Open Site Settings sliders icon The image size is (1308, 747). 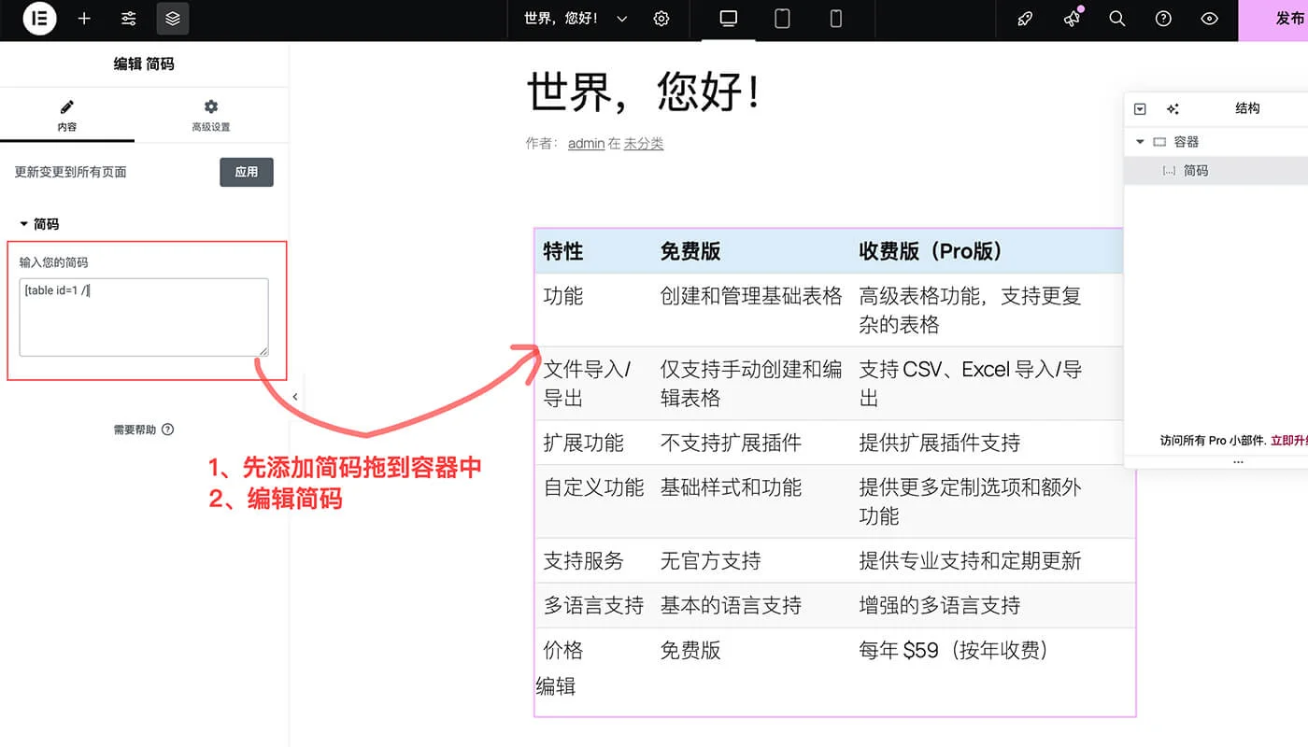[128, 19]
